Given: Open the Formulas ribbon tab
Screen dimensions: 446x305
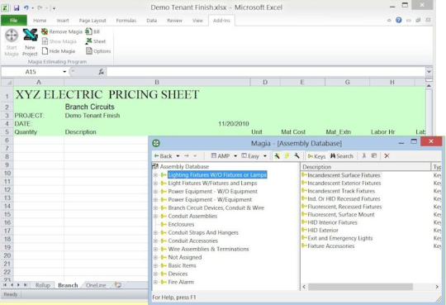Looking at the screenshot, I should (x=126, y=21).
